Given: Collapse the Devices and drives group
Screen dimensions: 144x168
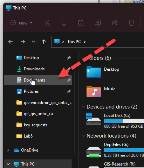Looking at the screenshot, I should (83, 107).
